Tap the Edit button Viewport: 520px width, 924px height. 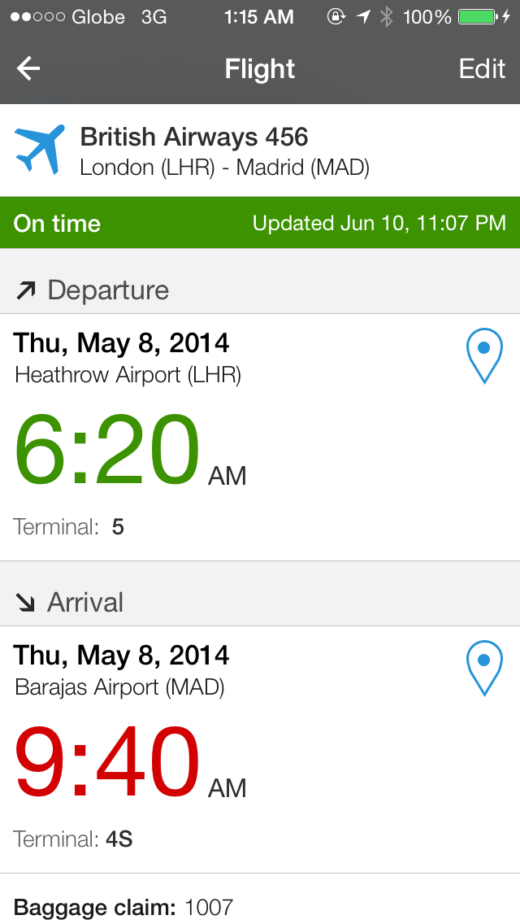pyautogui.click(x=482, y=69)
